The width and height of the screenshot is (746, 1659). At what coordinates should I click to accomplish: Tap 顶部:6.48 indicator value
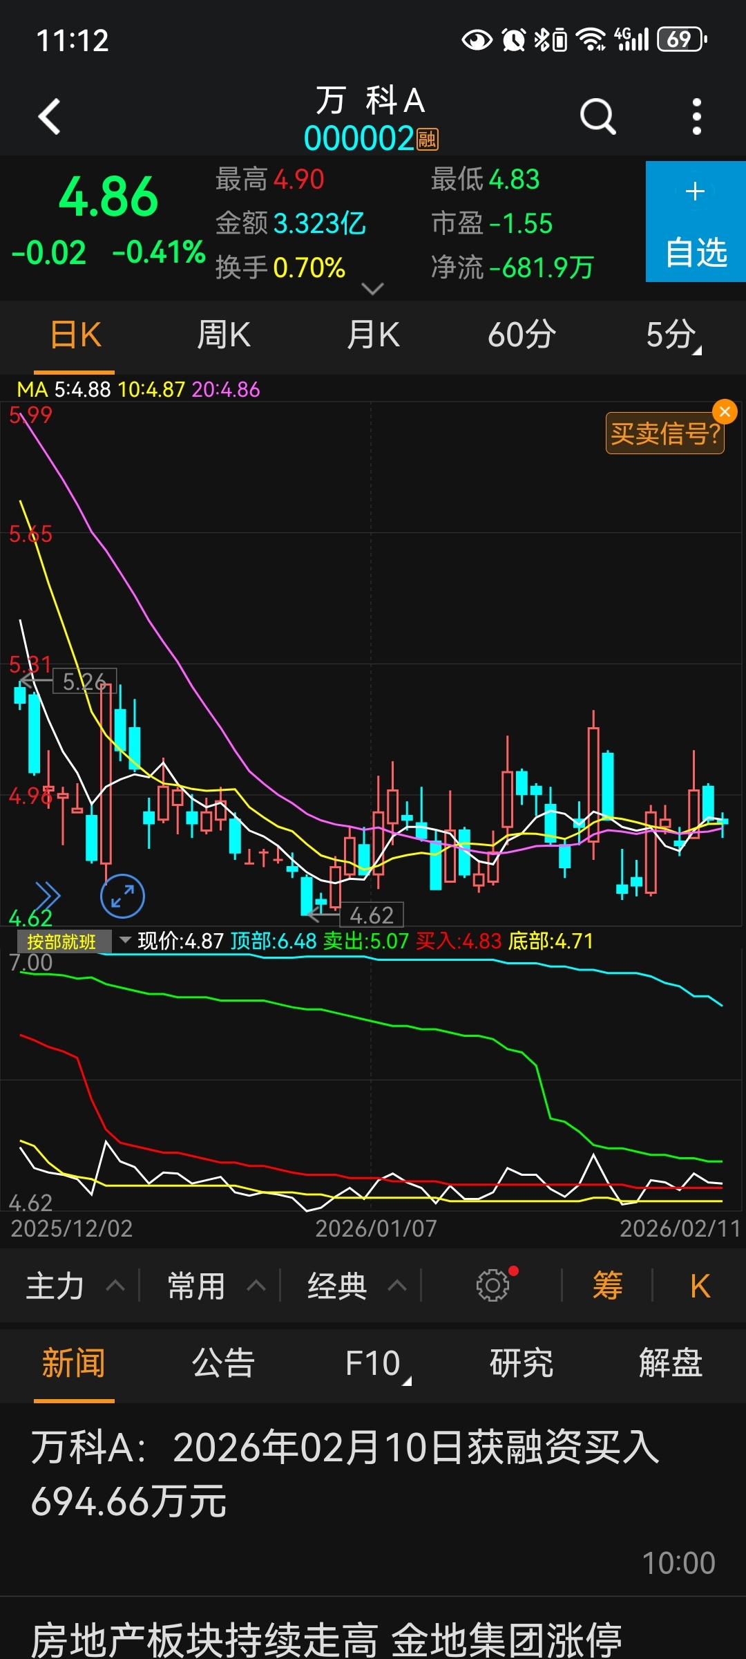274,941
